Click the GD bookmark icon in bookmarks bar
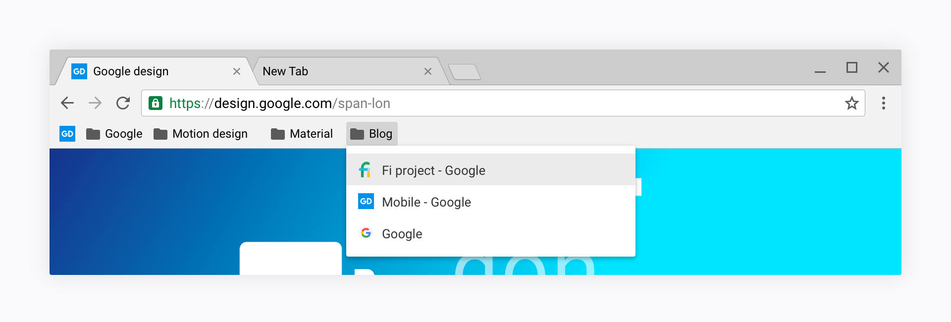 pyautogui.click(x=67, y=134)
